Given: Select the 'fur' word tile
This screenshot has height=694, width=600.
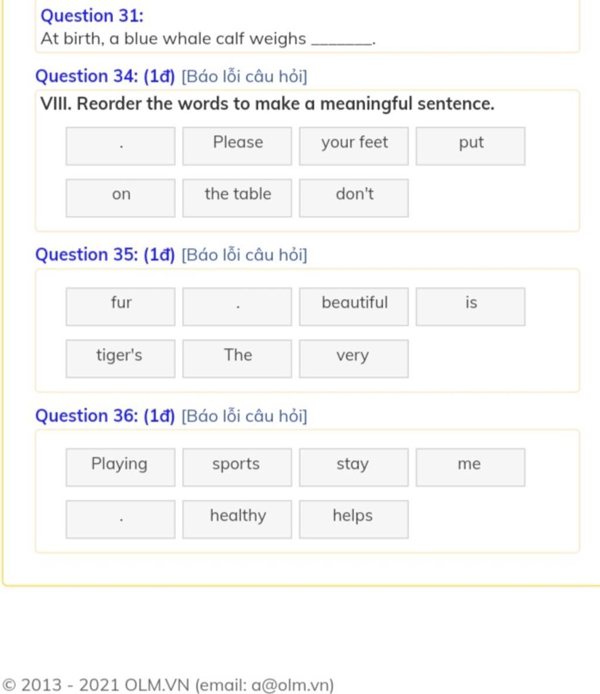Looking at the screenshot, I should tap(121, 306).
